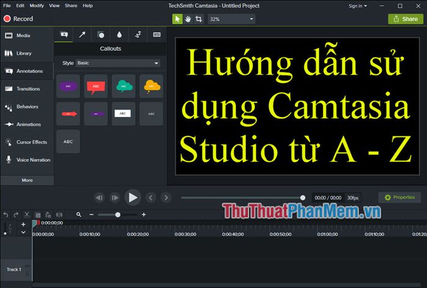Click the timeline zoom slider handle
Screen dimensions: 427x288
pyautogui.click(x=118, y=215)
